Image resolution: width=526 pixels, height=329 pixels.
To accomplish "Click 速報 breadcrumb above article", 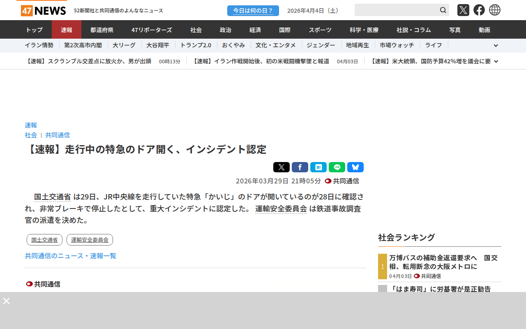I will coord(31,125).
